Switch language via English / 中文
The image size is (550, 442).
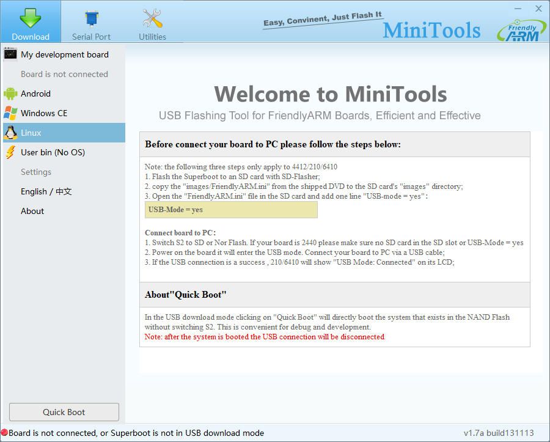(x=64, y=191)
